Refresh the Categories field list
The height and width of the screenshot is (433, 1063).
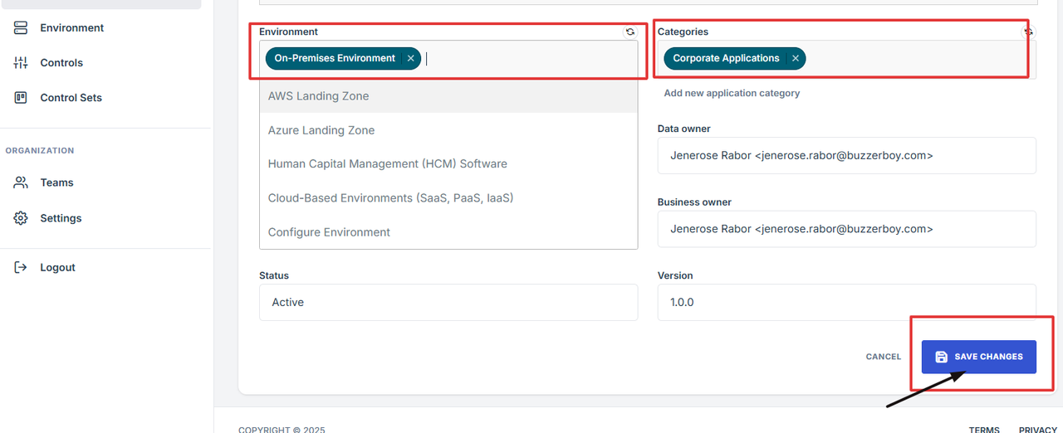(x=1028, y=32)
